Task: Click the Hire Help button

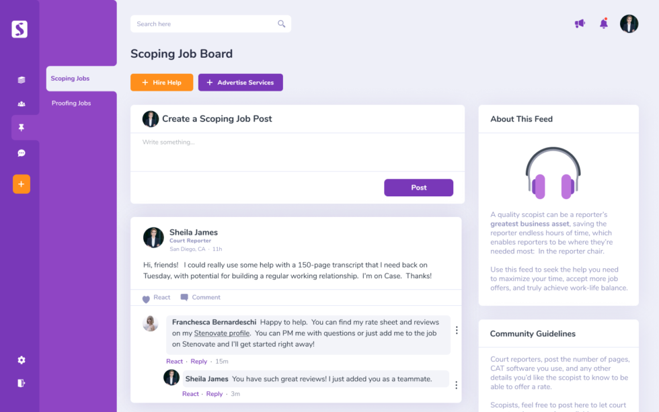Action: [x=162, y=83]
